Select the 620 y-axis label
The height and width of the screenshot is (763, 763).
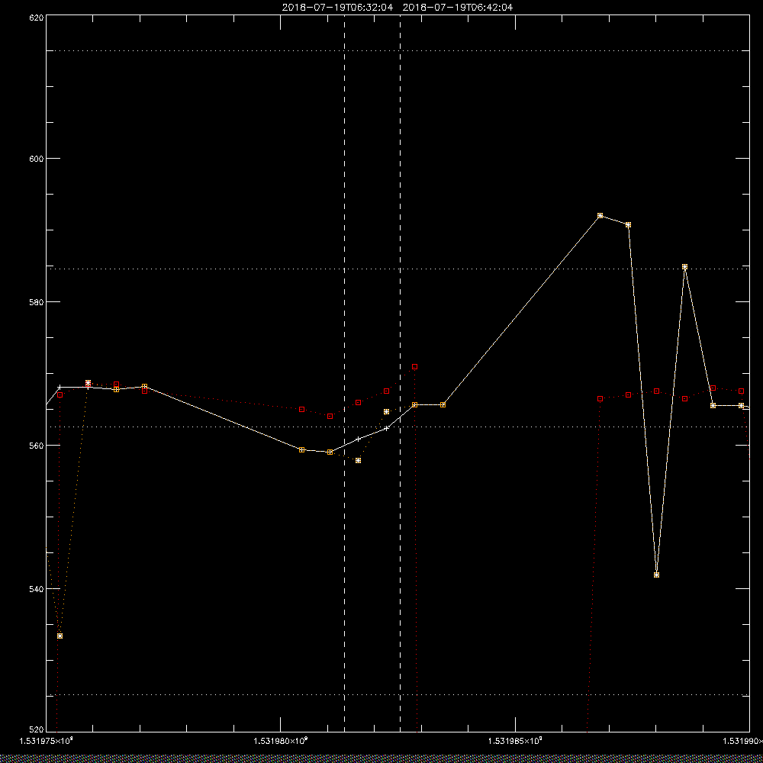37,17
